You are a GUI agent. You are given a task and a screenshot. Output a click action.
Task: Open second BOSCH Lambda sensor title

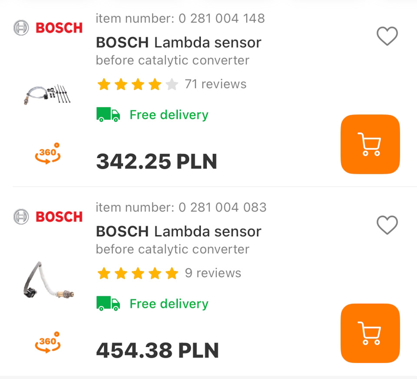[179, 231]
